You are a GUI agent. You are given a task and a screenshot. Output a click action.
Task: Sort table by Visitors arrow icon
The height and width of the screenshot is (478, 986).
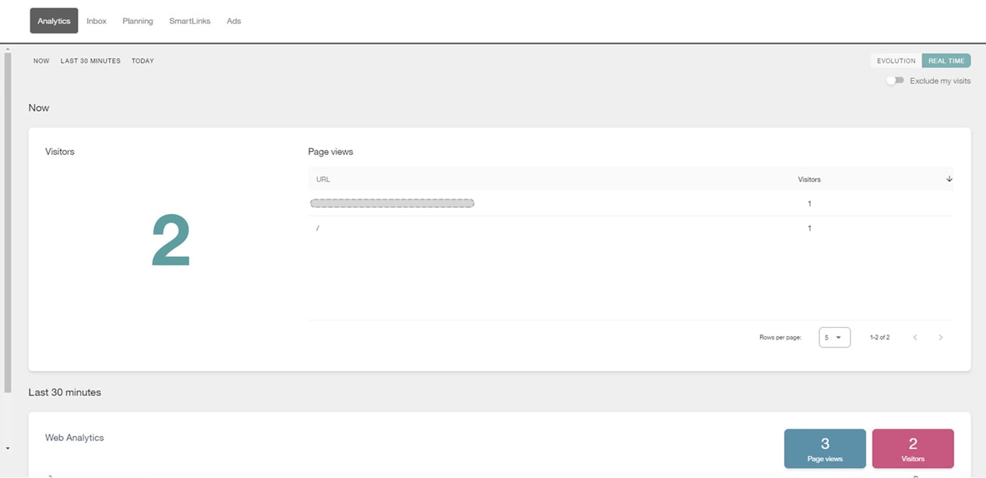tap(949, 179)
